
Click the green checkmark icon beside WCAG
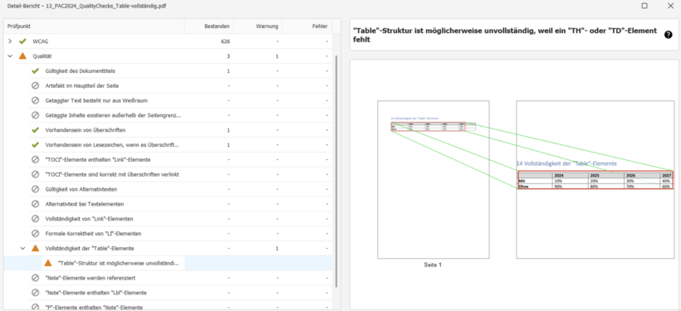(23, 41)
